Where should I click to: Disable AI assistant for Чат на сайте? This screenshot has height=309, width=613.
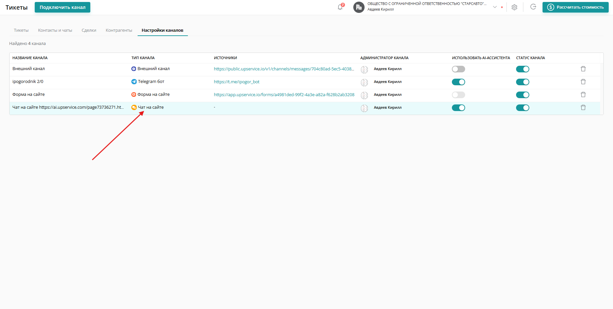click(459, 108)
